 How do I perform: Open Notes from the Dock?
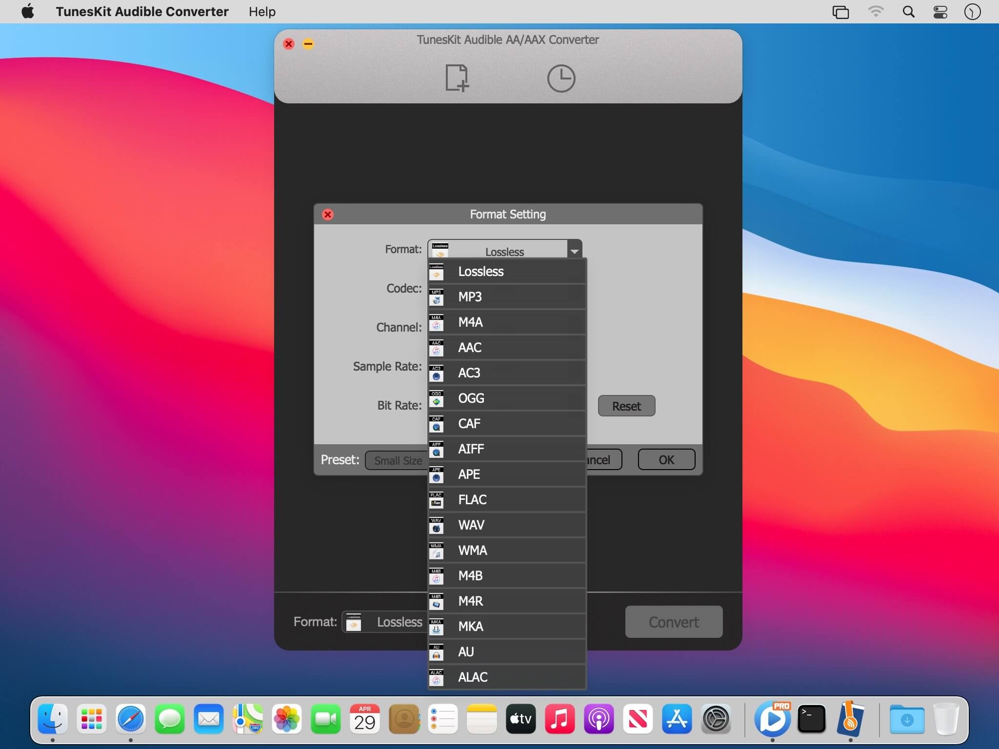[x=482, y=719]
